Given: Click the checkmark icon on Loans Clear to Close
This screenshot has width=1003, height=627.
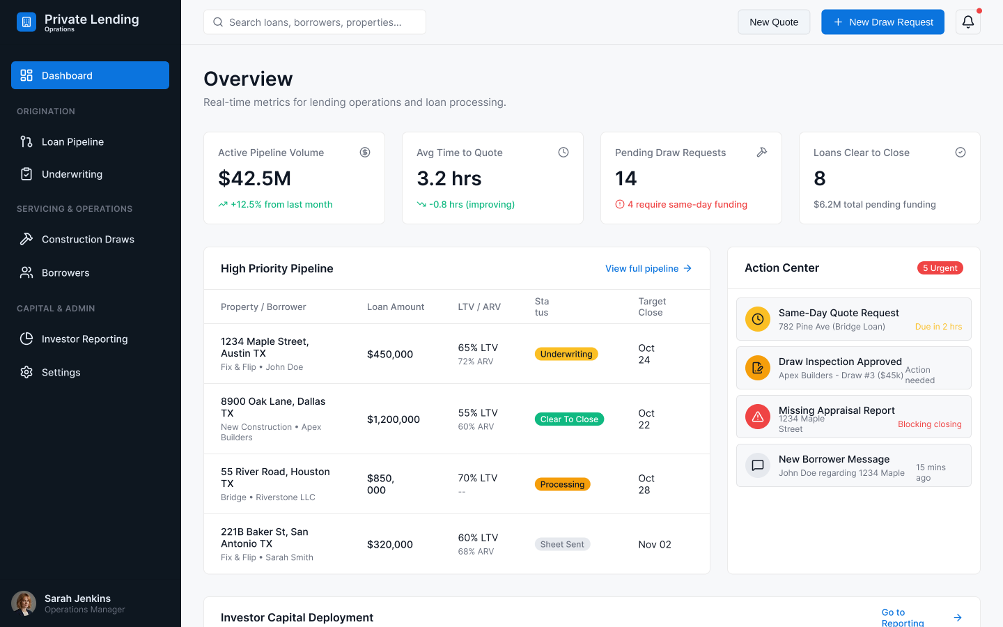Looking at the screenshot, I should pos(960,153).
